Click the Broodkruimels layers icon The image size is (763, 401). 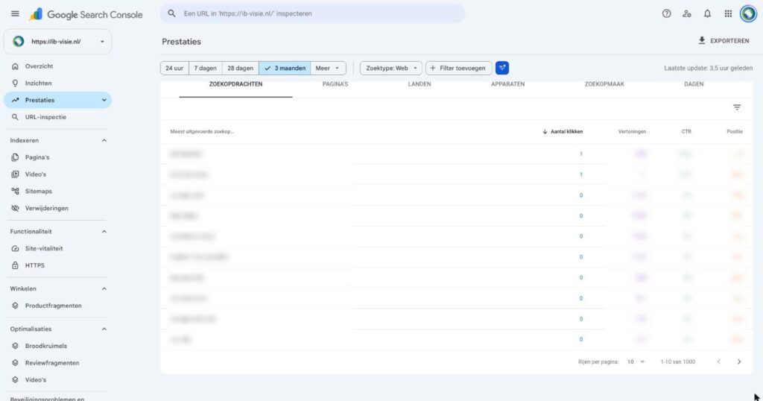coord(15,346)
